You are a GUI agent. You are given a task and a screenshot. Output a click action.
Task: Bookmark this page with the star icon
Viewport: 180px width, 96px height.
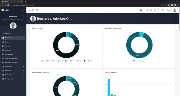point(165,5)
